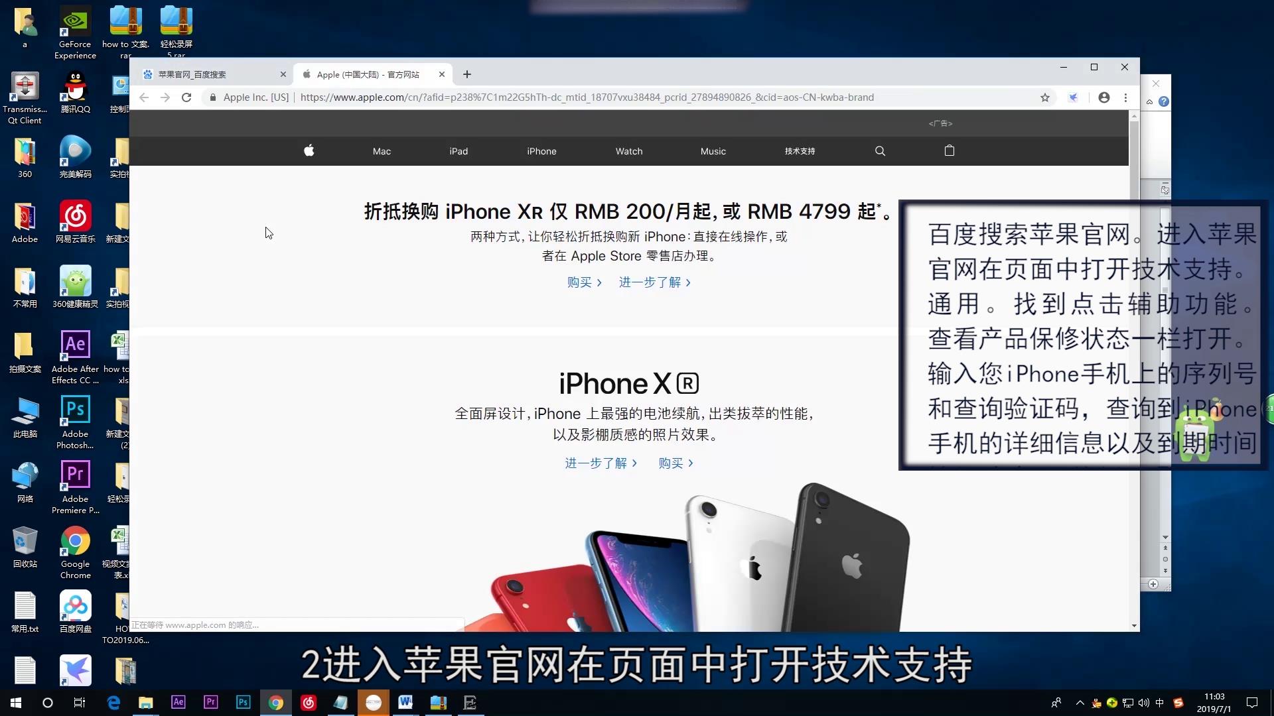Open shopping bag dropdown in navbar
The width and height of the screenshot is (1274, 716).
[950, 150]
